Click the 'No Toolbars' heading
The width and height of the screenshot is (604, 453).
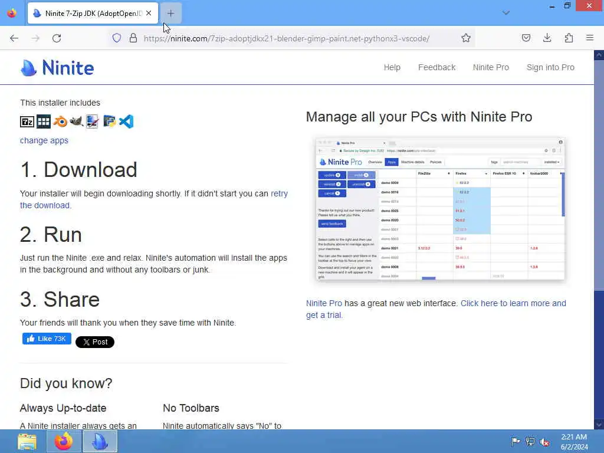click(191, 408)
